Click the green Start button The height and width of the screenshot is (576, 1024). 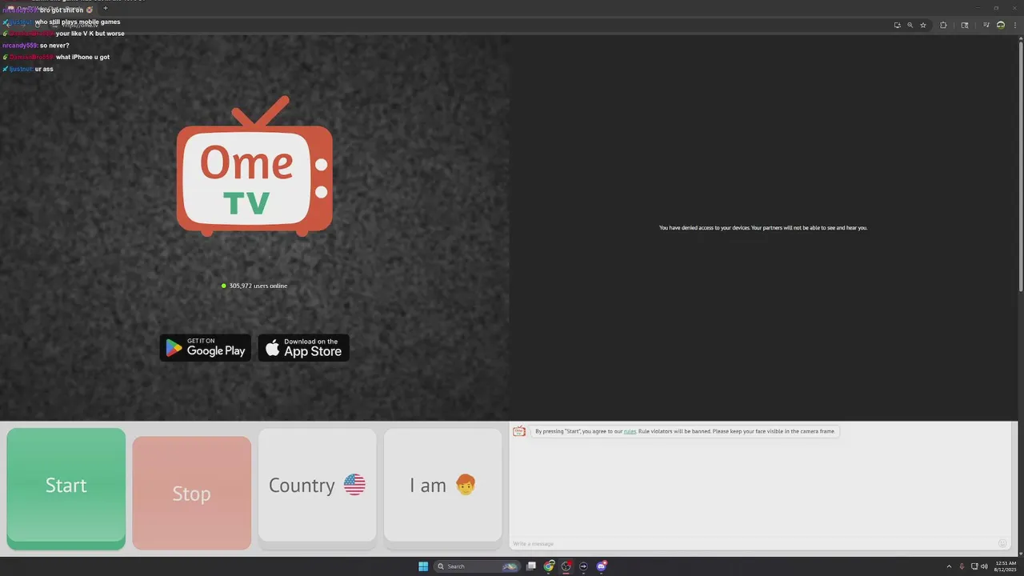pos(66,488)
